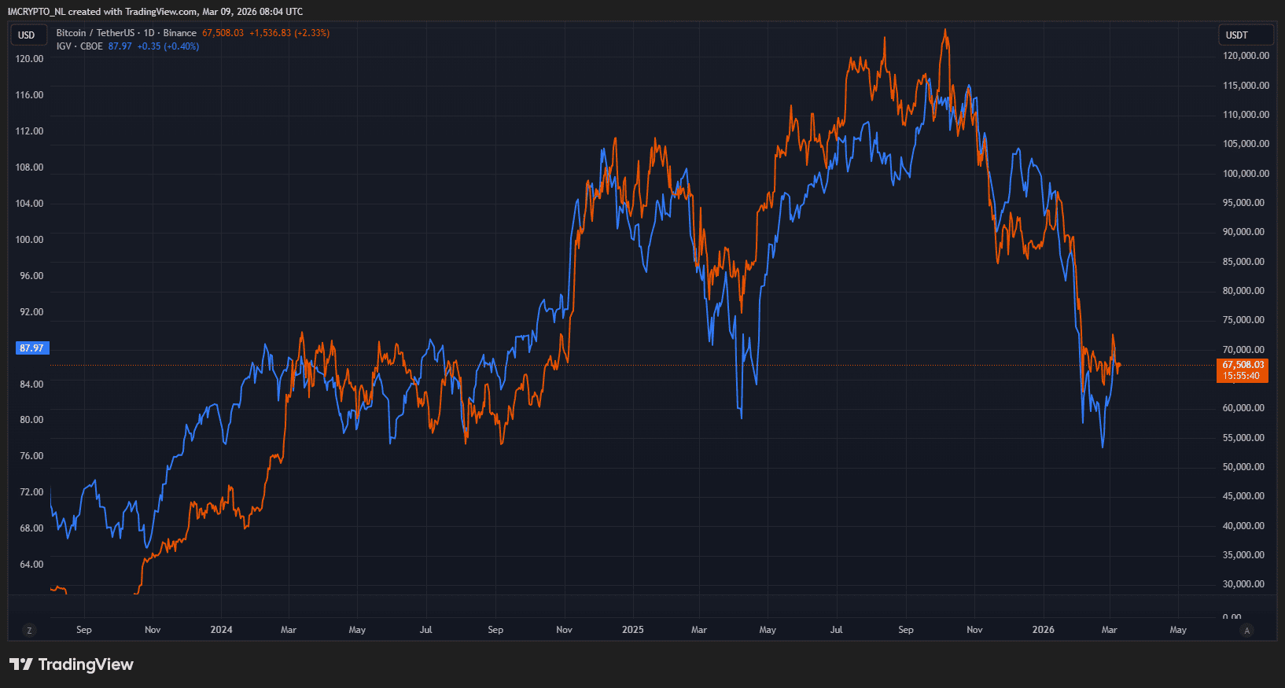Image resolution: width=1285 pixels, height=688 pixels.
Task: Click the 1D interval in the legend
Action: click(x=149, y=33)
